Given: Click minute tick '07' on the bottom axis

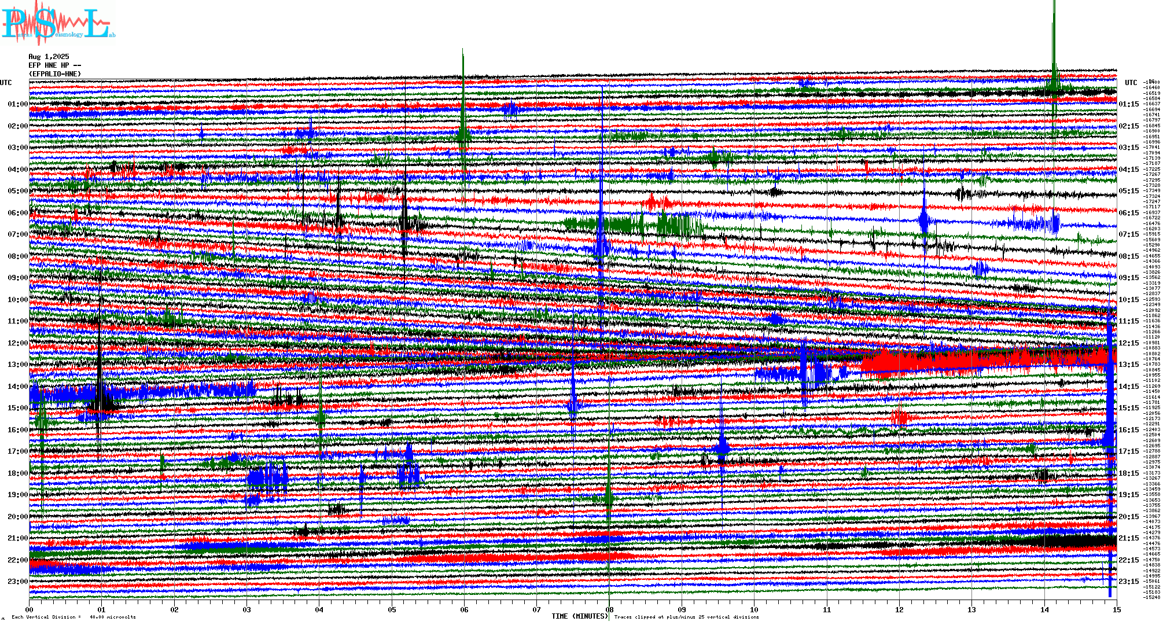Looking at the screenshot, I should (x=537, y=609).
